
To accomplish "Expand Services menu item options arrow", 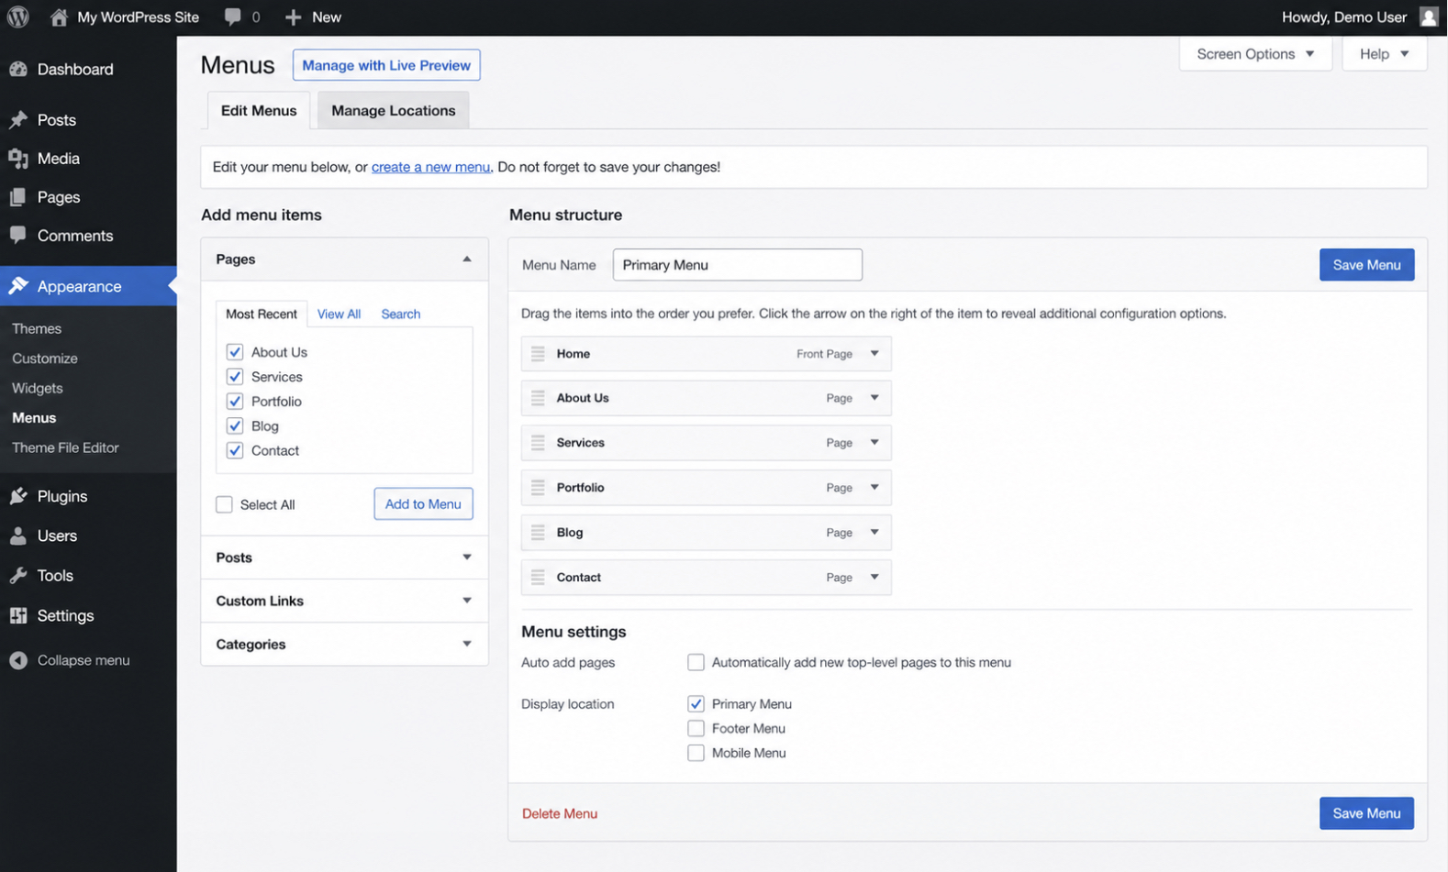I will 874,443.
